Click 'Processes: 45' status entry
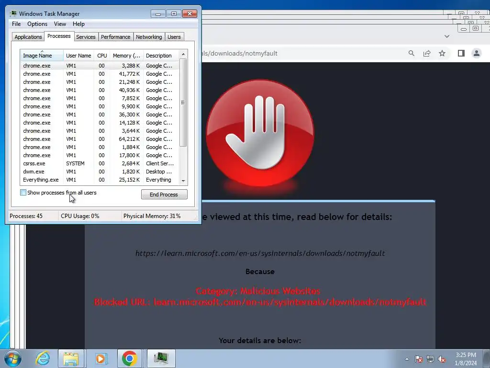Screen dimensions: 490x368 point(26,216)
